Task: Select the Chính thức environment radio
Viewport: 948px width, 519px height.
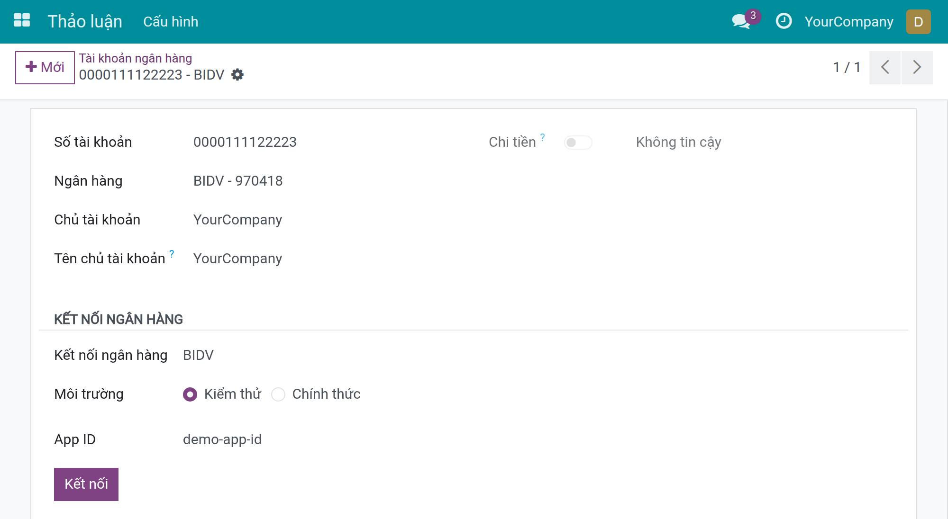Action: 278,394
